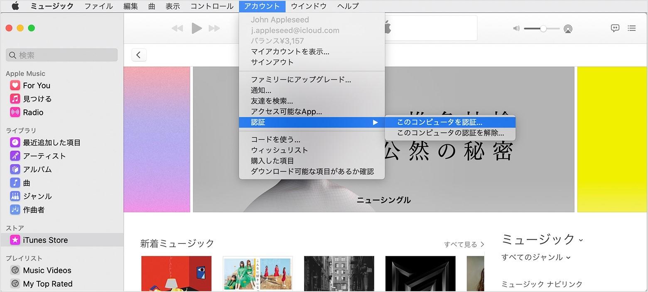
Task: Open the 表示 menu
Action: (173, 6)
